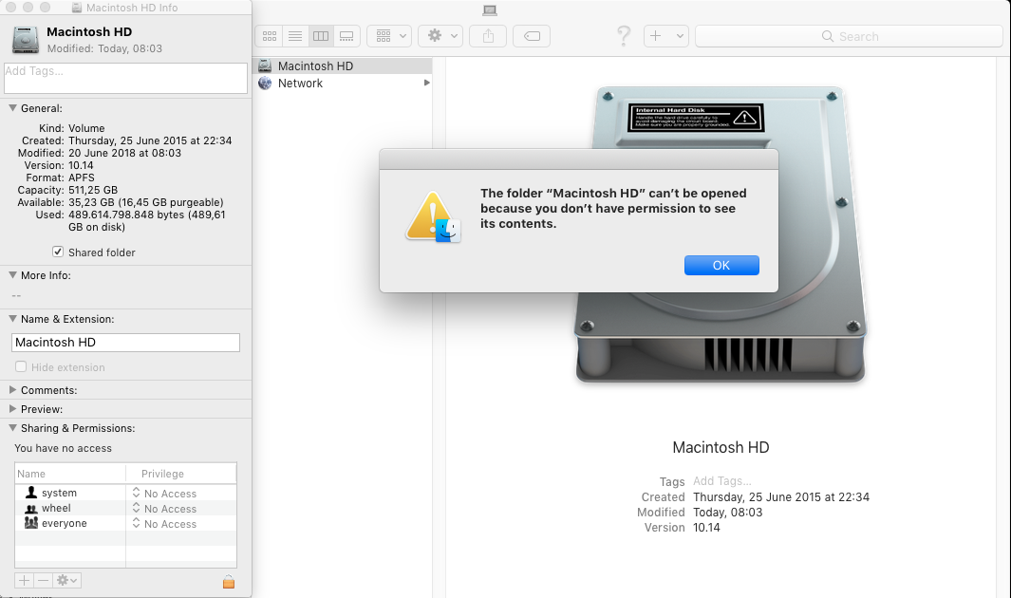Click the 'You have no access' text
This screenshot has height=598, width=1011.
64,448
